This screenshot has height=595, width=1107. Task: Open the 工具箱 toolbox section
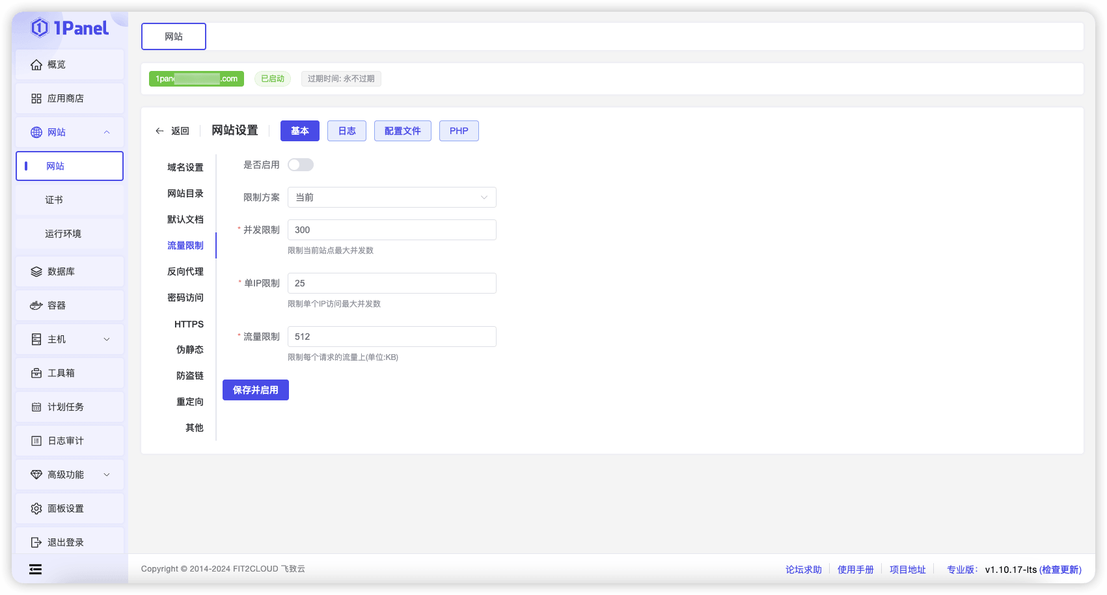[61, 373]
